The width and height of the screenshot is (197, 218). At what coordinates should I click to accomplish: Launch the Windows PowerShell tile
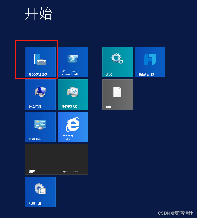click(x=73, y=62)
